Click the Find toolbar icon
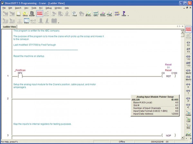Image resolution: width=193 pixels, height=144 pixels. click(x=75, y=14)
